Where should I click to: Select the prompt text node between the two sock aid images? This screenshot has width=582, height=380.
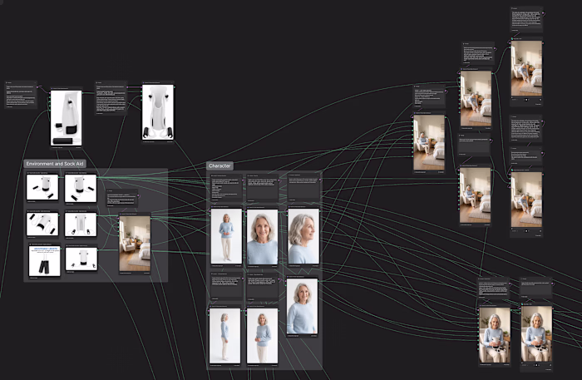(x=111, y=97)
